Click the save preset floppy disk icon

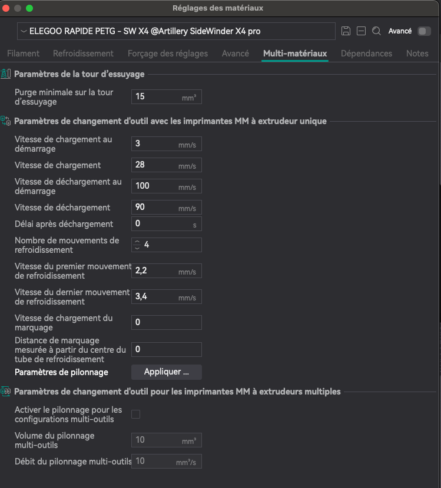click(346, 31)
